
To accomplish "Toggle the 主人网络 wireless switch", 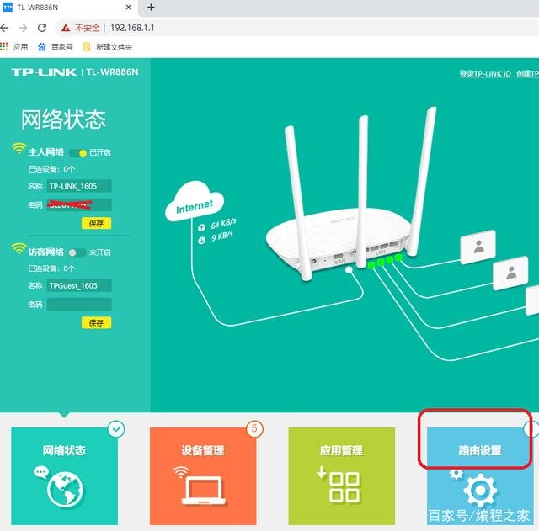I will click(x=77, y=153).
